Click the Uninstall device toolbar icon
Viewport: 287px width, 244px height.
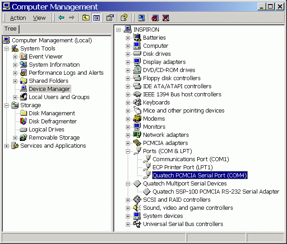(166, 18)
